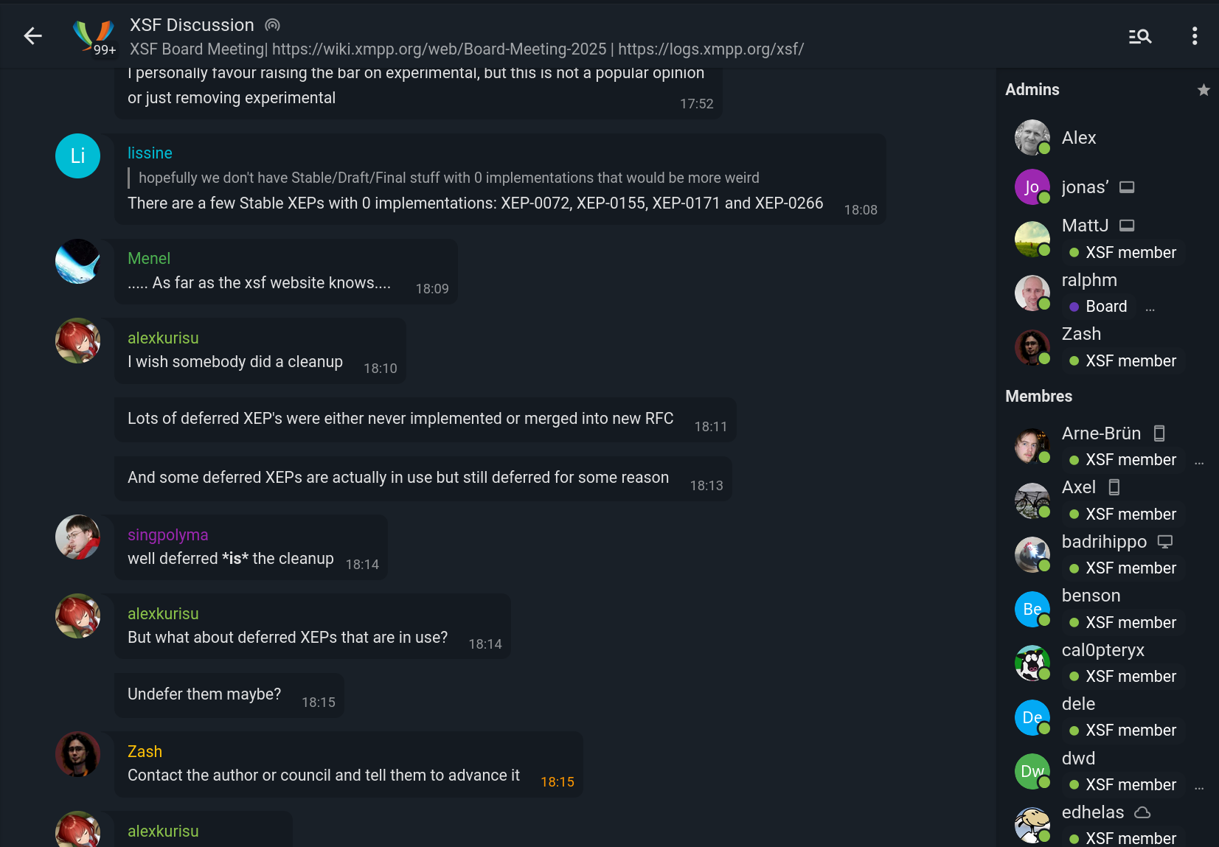
Task: Open badrihippo's avatar in member list
Action: [x=1032, y=554]
